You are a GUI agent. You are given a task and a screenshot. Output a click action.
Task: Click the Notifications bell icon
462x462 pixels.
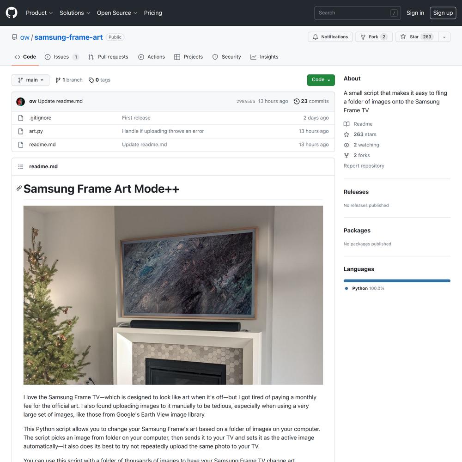click(315, 37)
